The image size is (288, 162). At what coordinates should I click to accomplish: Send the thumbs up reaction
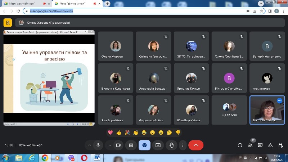click(x=119, y=132)
